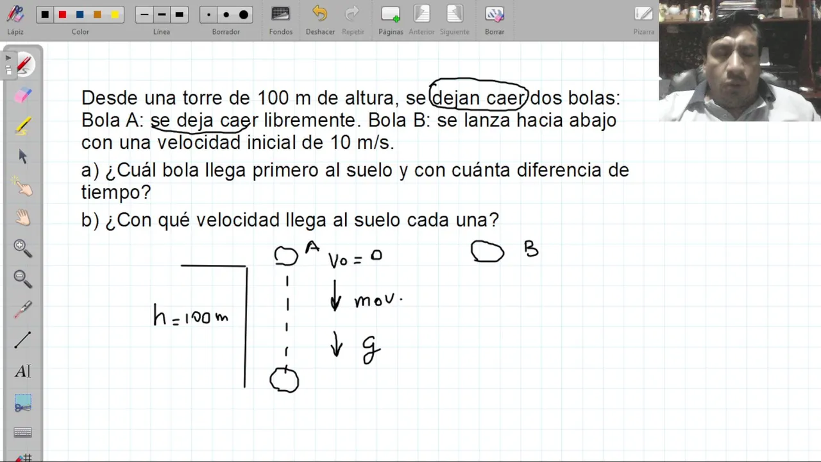The height and width of the screenshot is (462, 821).
Task: Select the capture region scissors tool
Action: [x=22, y=404]
